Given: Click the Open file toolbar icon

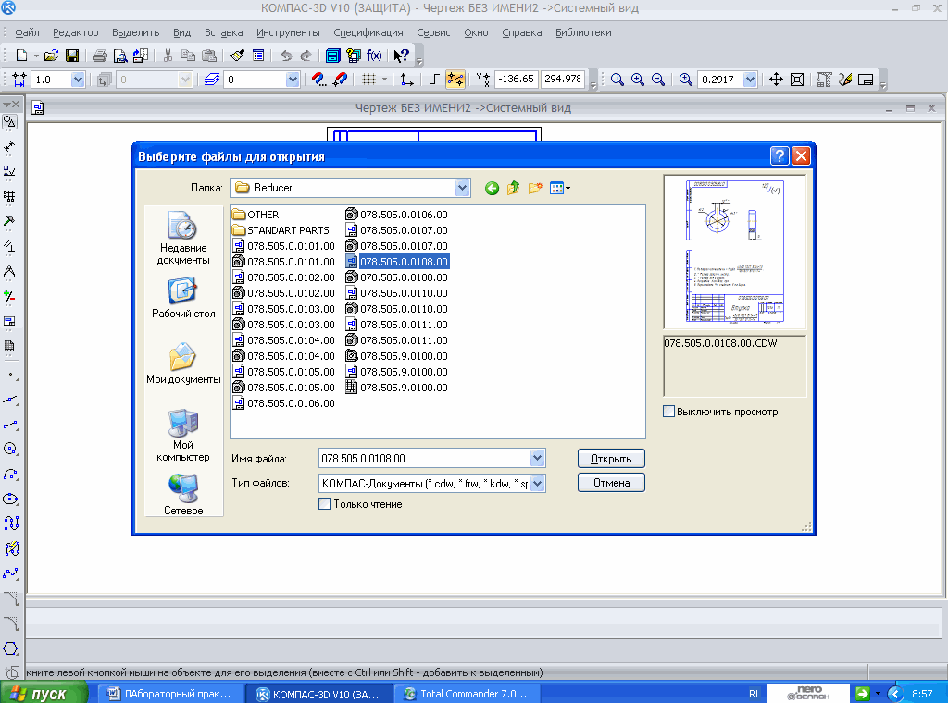Looking at the screenshot, I should (52, 55).
